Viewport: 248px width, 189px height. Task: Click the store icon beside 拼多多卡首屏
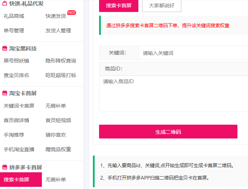(x=5, y=167)
